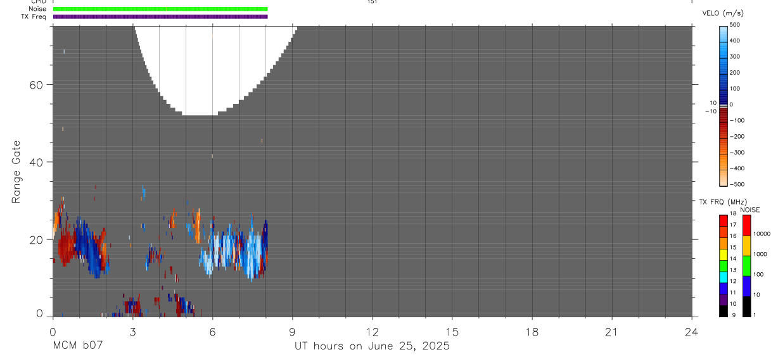The width and height of the screenshot is (778, 359).
Task: Click the 'NOISE' legend title
Action: point(750,210)
